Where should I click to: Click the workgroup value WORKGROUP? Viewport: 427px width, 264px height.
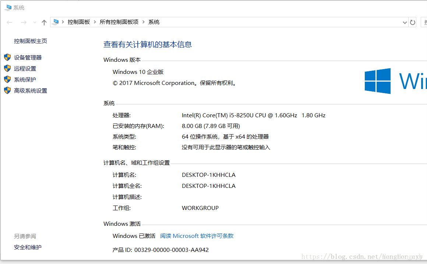(200, 208)
